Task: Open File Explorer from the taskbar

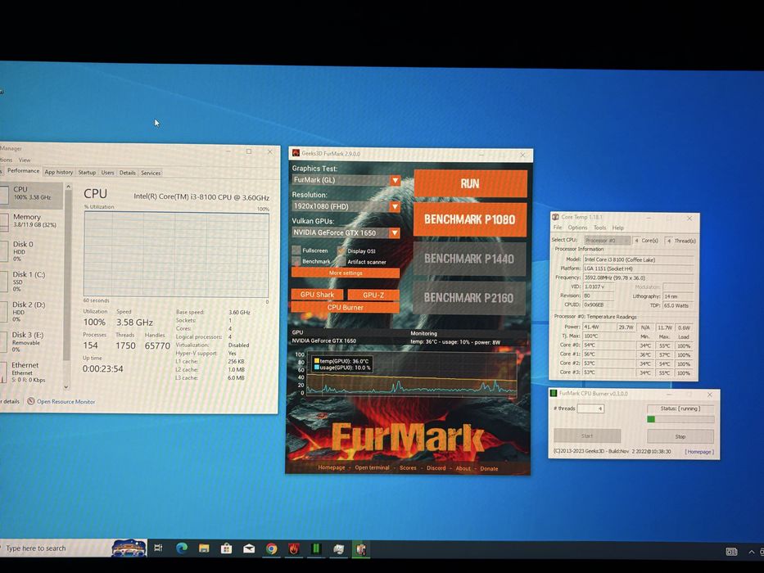Action: point(204,548)
